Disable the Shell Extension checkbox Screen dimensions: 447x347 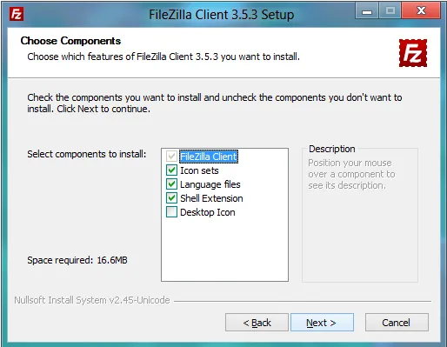[x=171, y=198]
